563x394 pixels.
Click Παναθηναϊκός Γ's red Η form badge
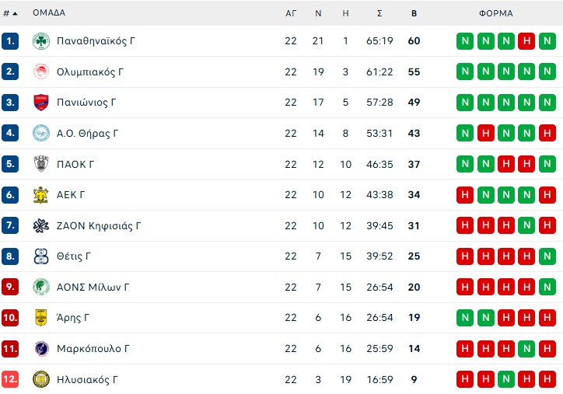point(526,41)
